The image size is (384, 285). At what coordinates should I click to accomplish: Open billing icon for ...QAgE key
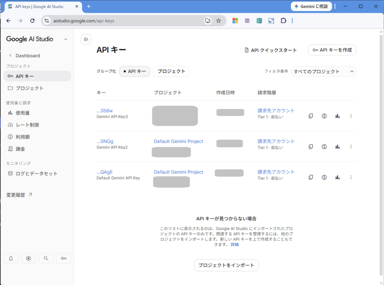pos(324,177)
